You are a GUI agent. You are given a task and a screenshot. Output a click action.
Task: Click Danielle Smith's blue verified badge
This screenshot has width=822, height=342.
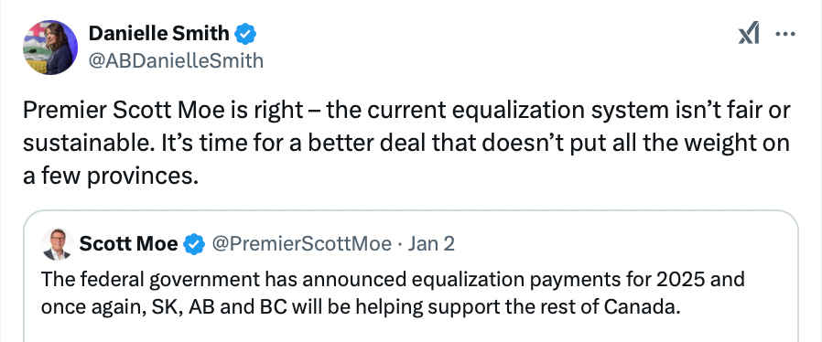point(245,34)
